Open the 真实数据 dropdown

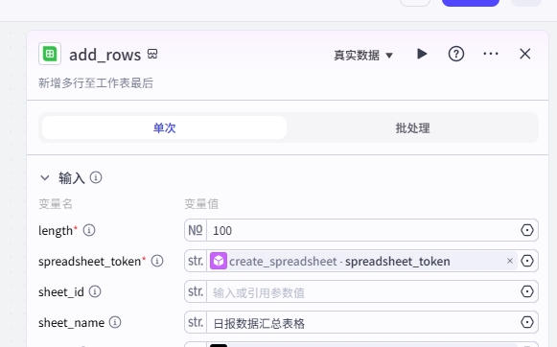pyautogui.click(x=363, y=55)
